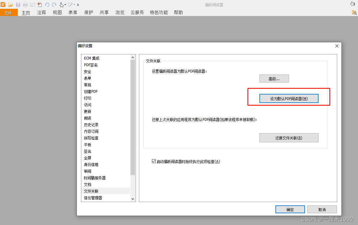The height and width of the screenshot is (225, 358).
Task: Select 文件关联 in preferences list
Action: point(106,191)
